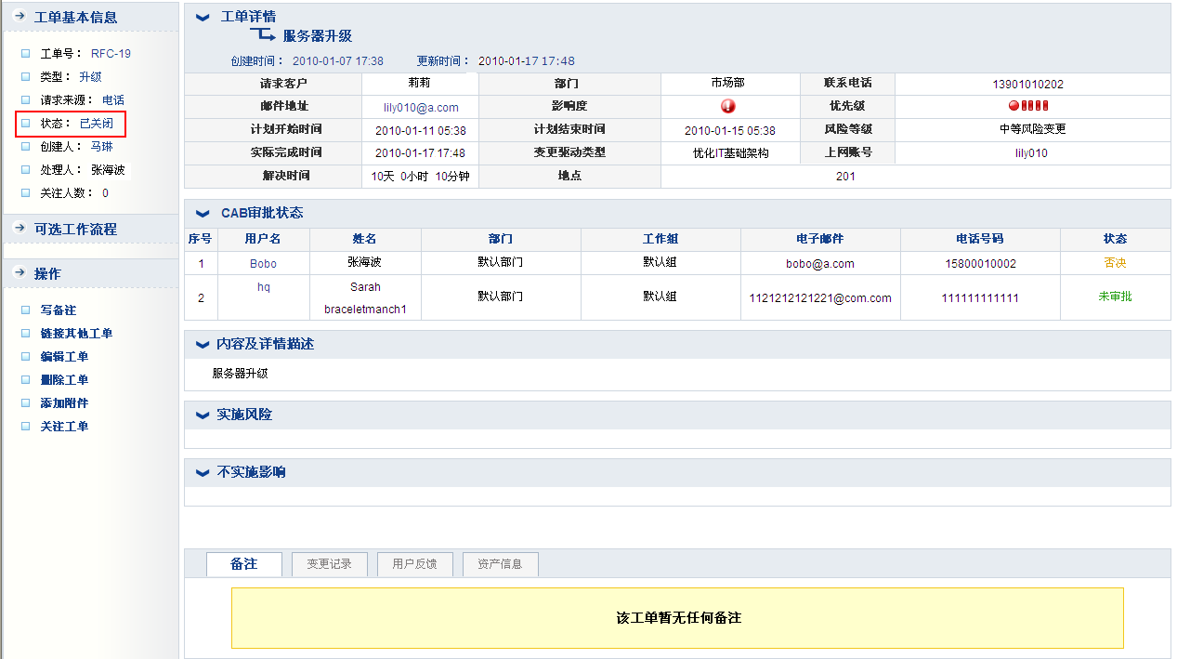Click the square bullet next to 工单号
The width and height of the screenshot is (1177, 659).
click(26, 54)
